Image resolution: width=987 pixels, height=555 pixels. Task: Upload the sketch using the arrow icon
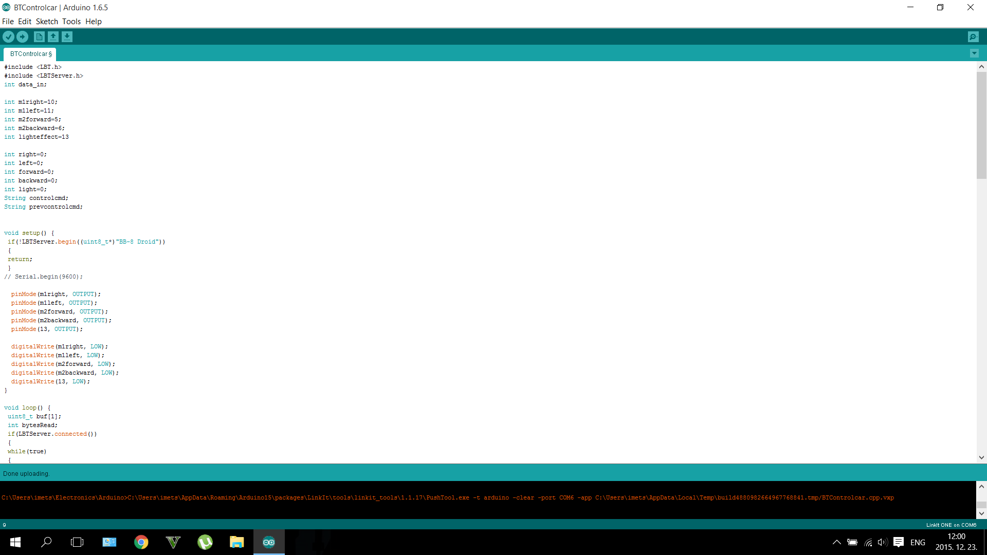(22, 36)
